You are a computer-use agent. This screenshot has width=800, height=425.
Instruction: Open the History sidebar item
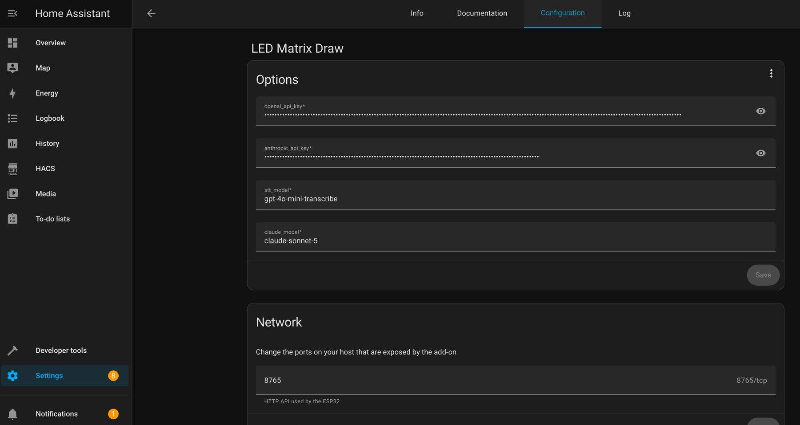pyautogui.click(x=65, y=143)
